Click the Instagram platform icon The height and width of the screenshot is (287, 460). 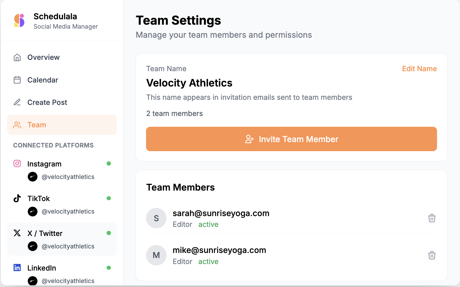click(17, 164)
